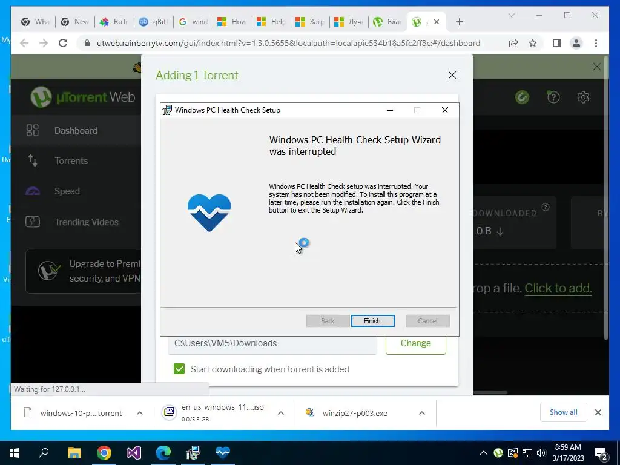This screenshot has width=620, height=465.
Task: Click the Dashboard grid icon
Action: tap(33, 130)
